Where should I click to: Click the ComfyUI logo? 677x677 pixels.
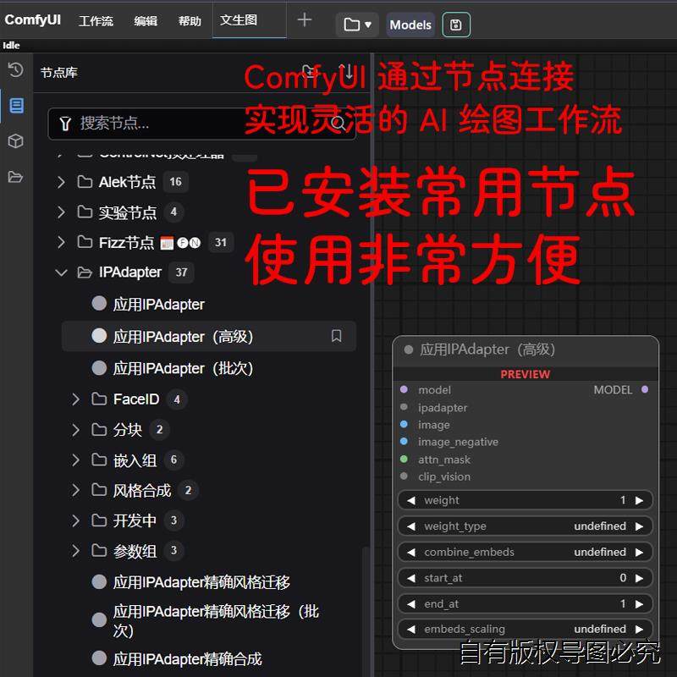pos(32,19)
